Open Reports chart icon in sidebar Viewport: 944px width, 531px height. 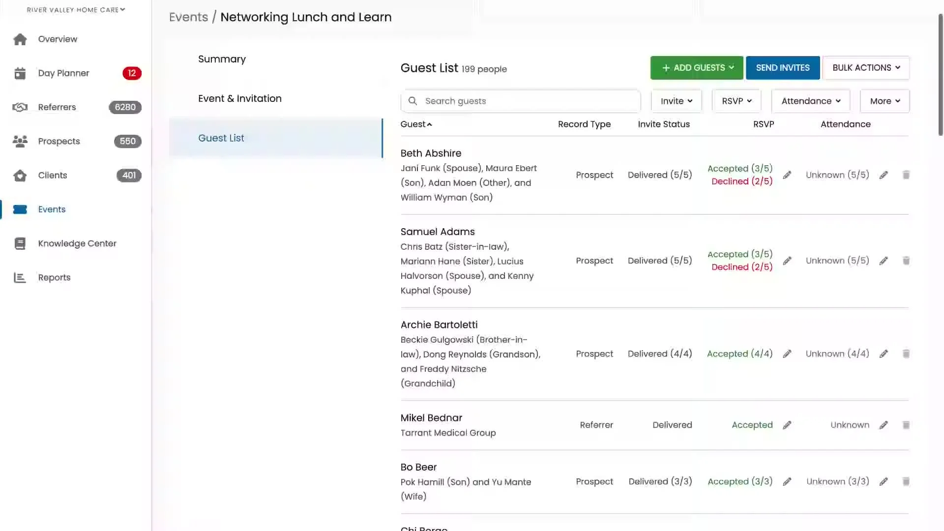tap(20, 278)
